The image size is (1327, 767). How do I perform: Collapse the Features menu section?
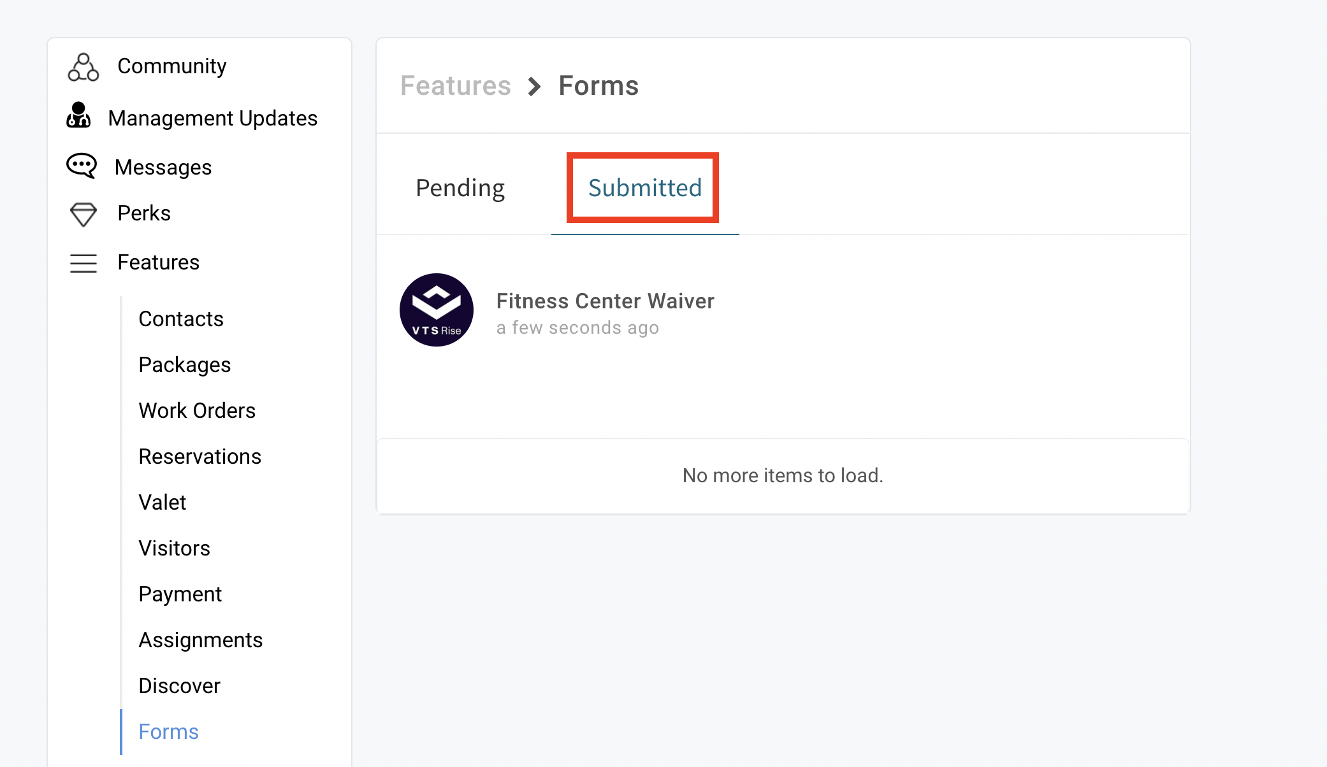[158, 262]
